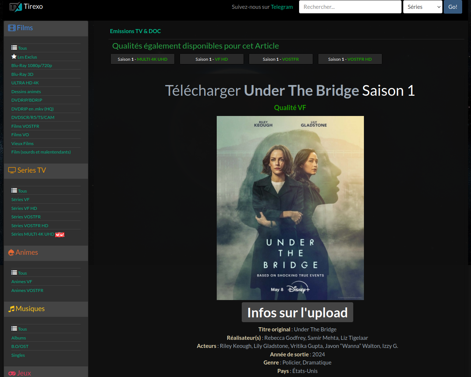471x377 pixels.
Task: Open B.O/OST music category
Action: pyautogui.click(x=20, y=346)
